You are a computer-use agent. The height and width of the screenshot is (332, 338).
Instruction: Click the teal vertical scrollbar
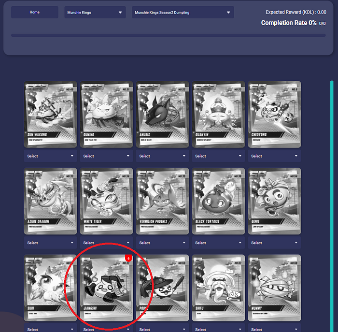332,206
